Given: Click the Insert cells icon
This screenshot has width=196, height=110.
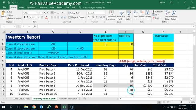Looking at the screenshot, I should (136, 13).
